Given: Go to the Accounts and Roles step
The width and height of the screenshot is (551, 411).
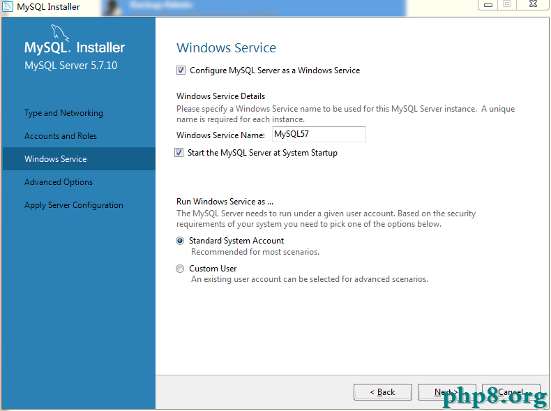Looking at the screenshot, I should [61, 136].
